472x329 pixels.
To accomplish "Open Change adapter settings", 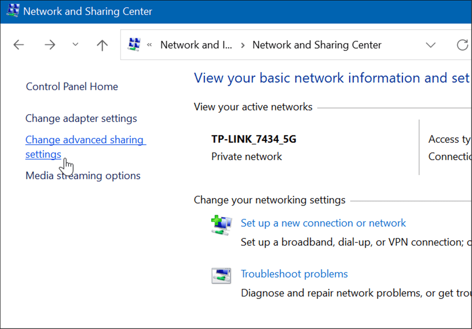I will point(81,118).
